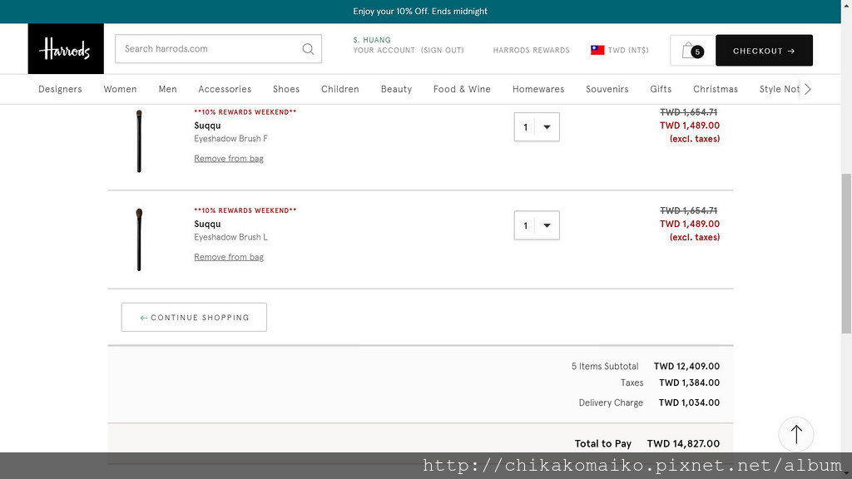
Task: Open the Designers menu
Action: [x=60, y=89]
